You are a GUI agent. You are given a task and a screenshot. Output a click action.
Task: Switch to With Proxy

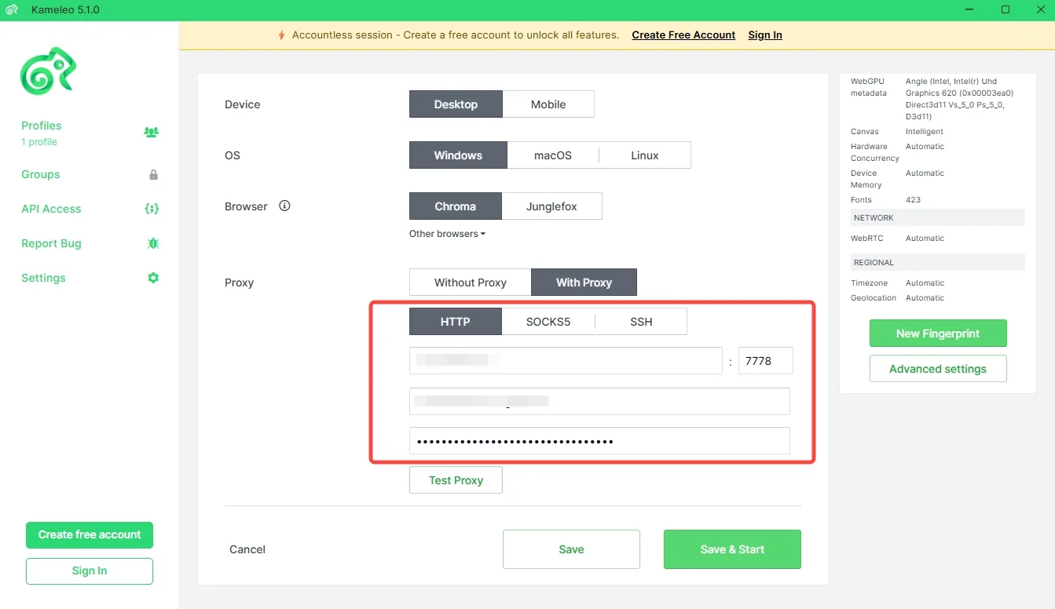point(584,283)
